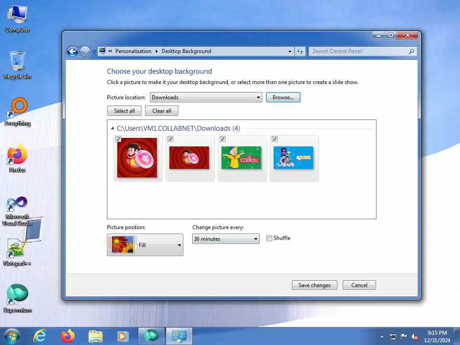Viewport: 460px width, 345px height.
Task: Open the Recycle Bin desktop icon
Action: point(18,65)
